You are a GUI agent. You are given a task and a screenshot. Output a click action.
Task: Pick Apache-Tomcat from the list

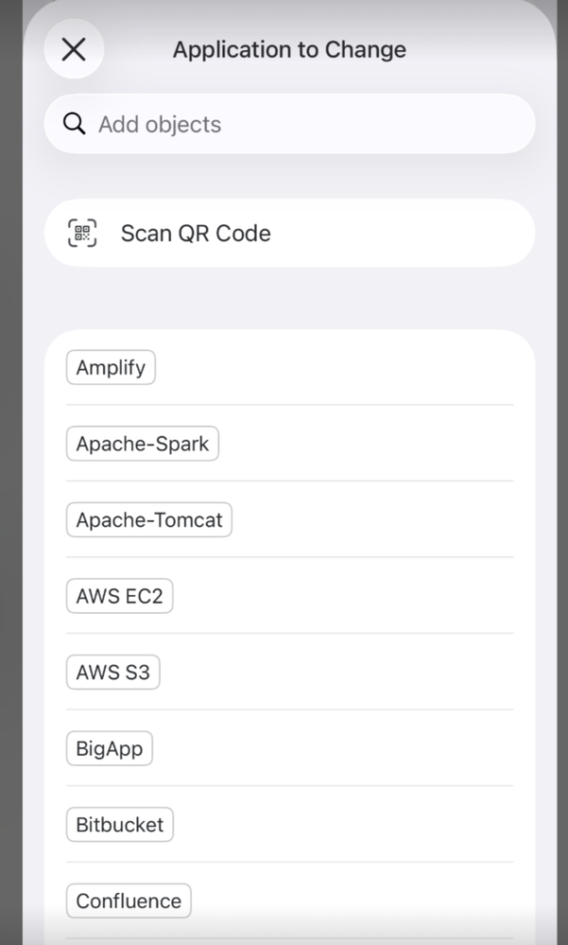[x=148, y=519]
